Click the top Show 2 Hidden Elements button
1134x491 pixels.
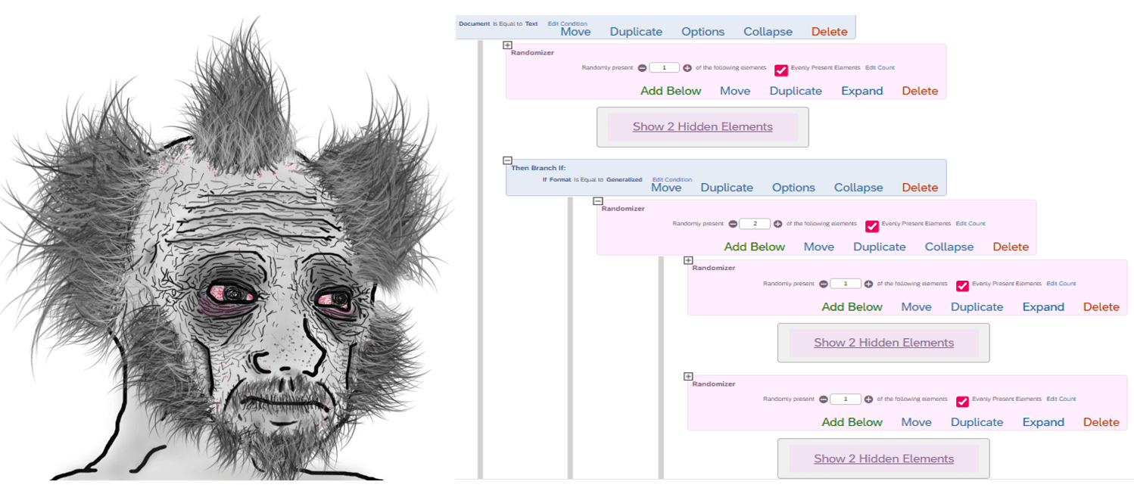[703, 126]
